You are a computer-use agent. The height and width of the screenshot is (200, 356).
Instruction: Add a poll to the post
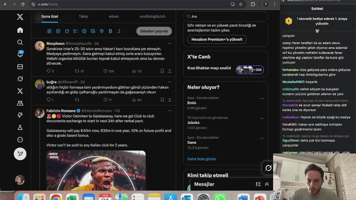point(75,31)
